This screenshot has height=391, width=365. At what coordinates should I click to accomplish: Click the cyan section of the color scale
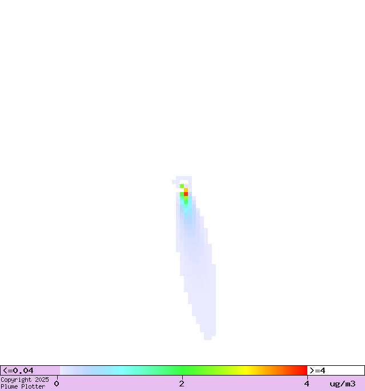(122, 370)
